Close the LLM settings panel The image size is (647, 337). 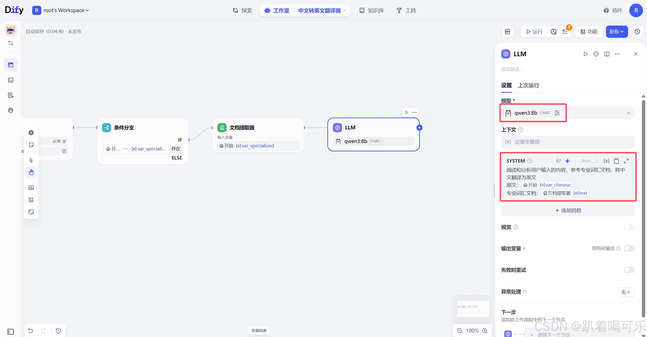[636, 54]
